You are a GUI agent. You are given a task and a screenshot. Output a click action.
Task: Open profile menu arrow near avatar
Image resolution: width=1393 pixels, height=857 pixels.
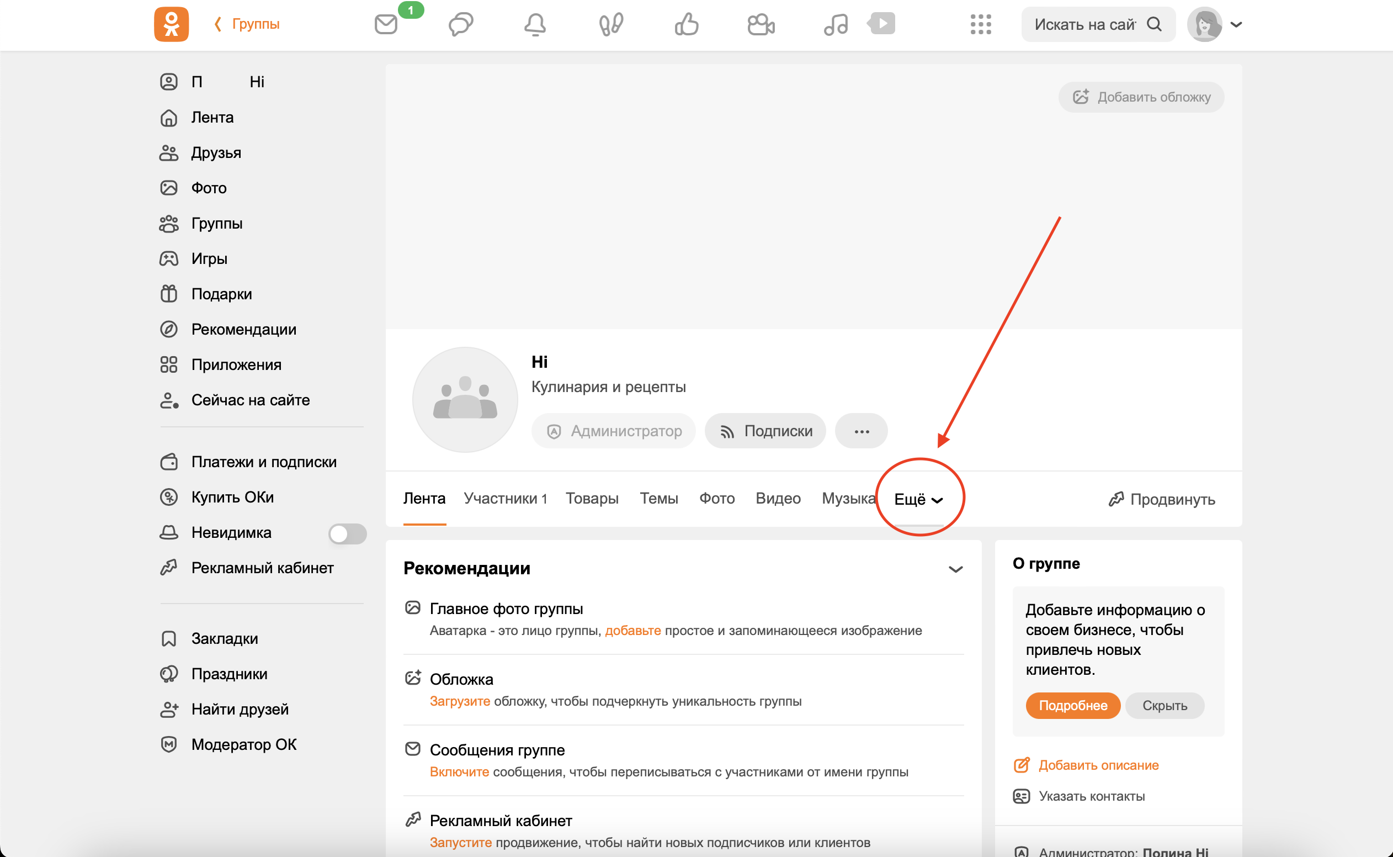coord(1237,24)
